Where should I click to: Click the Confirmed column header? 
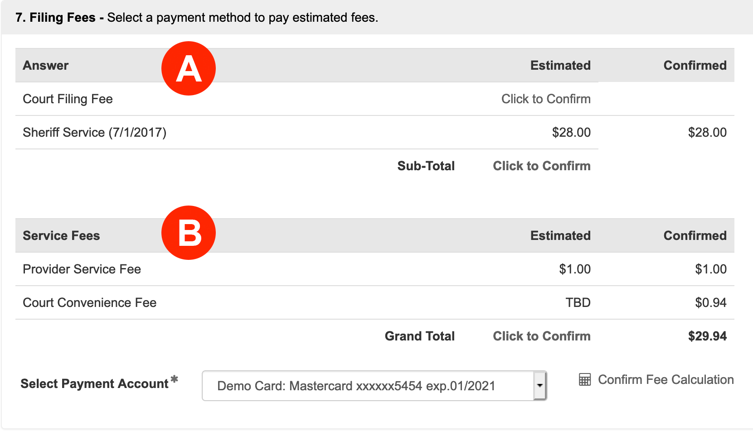pos(695,65)
